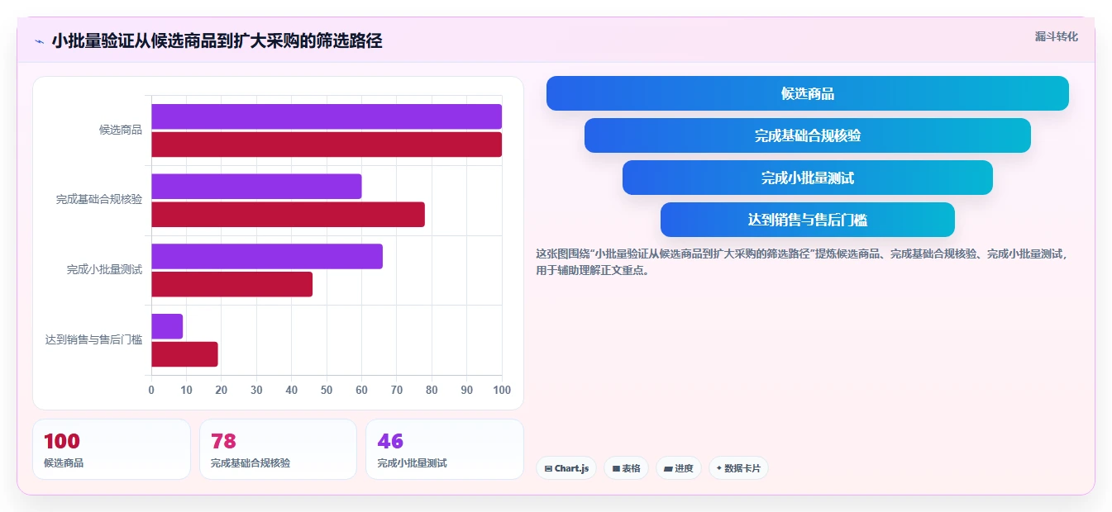The height and width of the screenshot is (512, 1112).
Task: Click the 达到销售与售后门槛 funnel stage bar
Action: pos(807,220)
